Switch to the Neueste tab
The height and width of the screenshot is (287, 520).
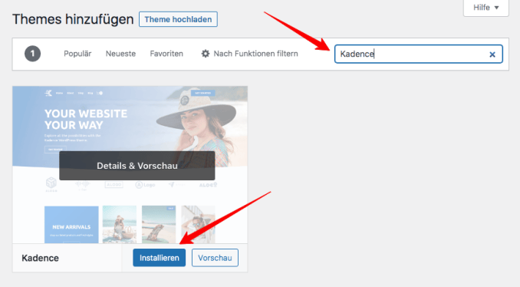coord(120,54)
